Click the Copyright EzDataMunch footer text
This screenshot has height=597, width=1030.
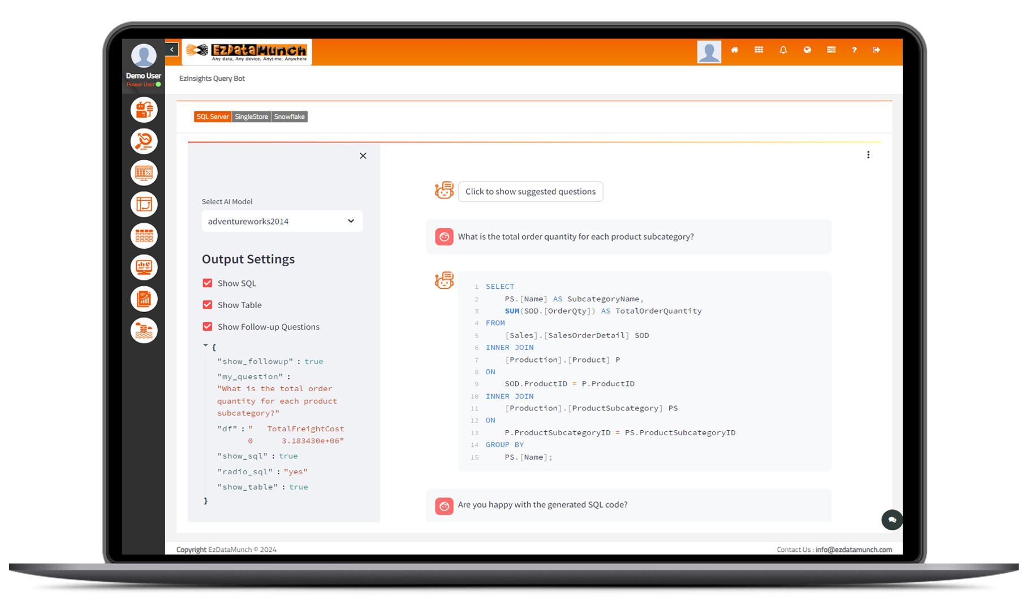226,550
